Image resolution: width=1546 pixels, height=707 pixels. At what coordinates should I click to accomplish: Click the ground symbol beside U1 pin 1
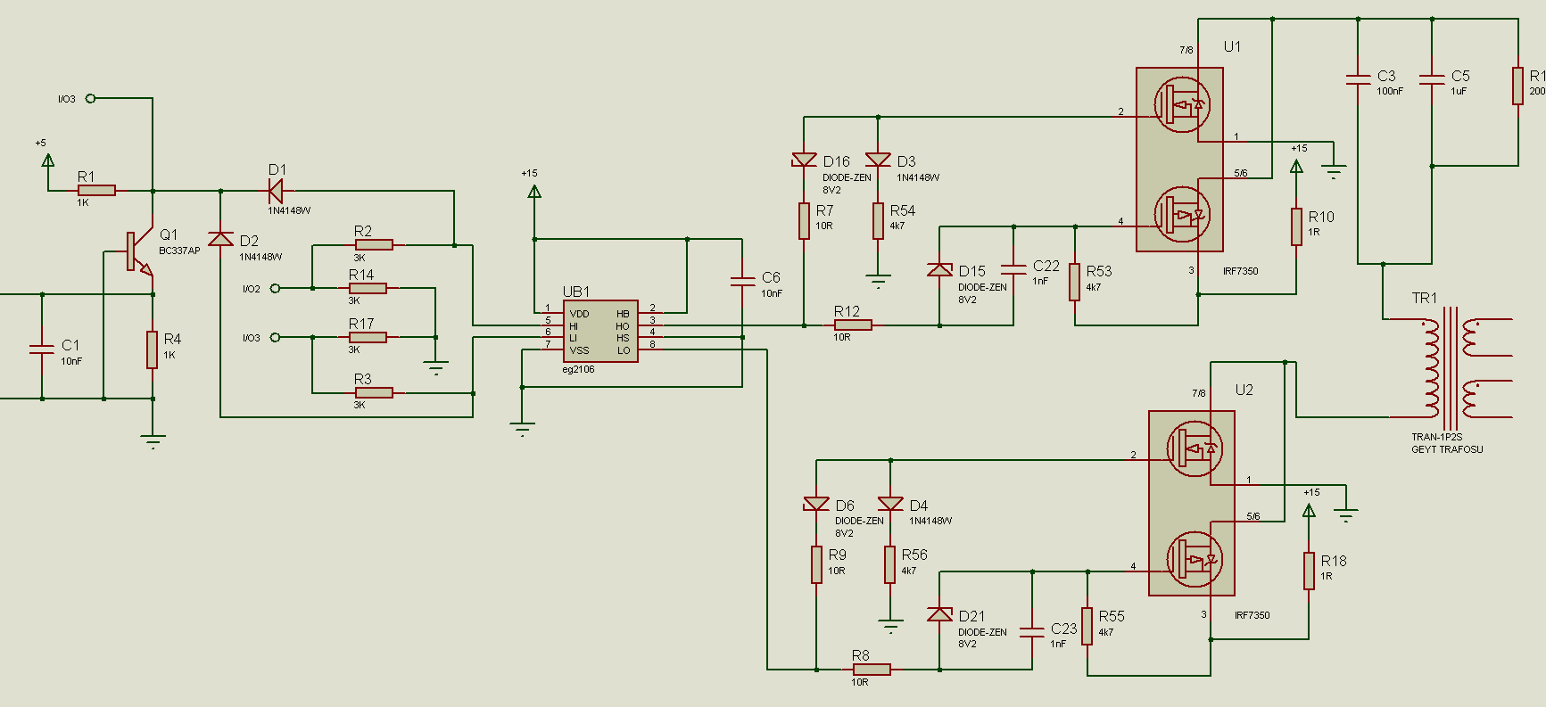click(x=1334, y=172)
